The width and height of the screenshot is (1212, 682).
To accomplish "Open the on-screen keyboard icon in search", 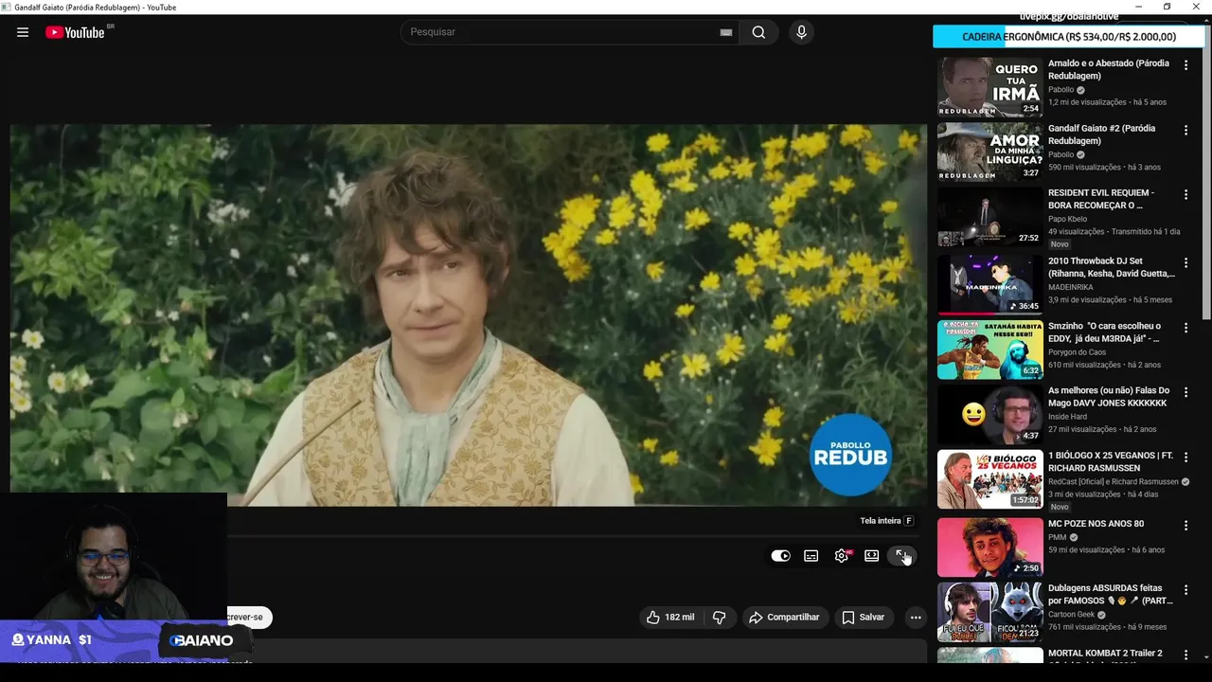I will (726, 32).
